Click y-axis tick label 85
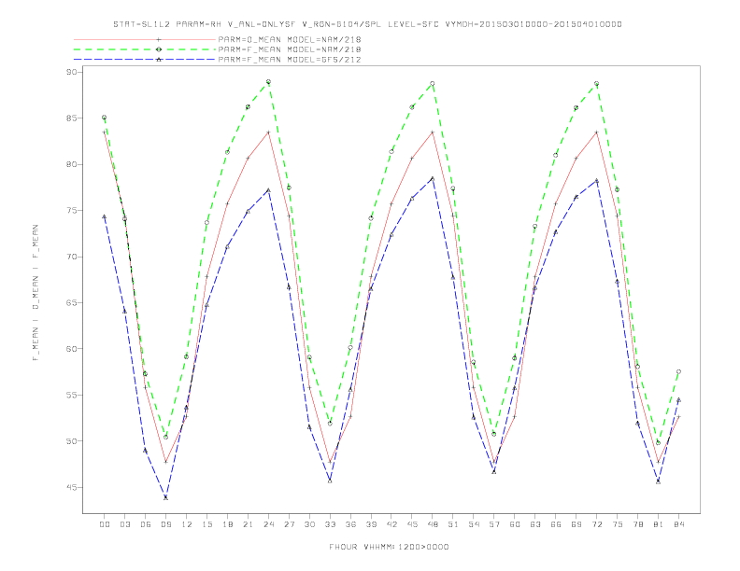The width and height of the screenshot is (740, 571). pos(72,118)
